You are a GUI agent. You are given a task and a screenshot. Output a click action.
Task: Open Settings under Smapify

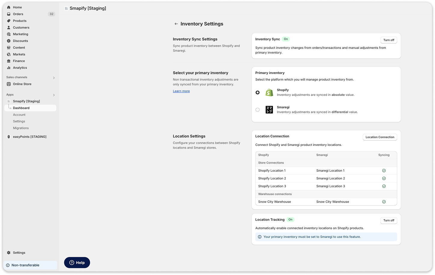coord(19,121)
